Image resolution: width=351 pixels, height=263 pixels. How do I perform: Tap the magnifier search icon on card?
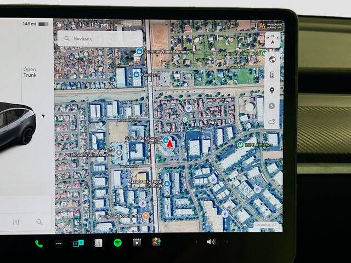tap(39, 221)
